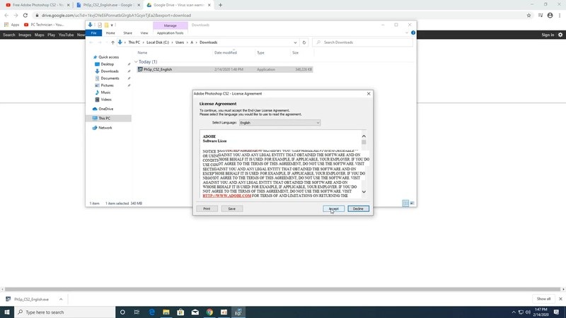This screenshot has width=566, height=318.
Task: Click Show all in the downloads bar
Action: (x=543, y=299)
